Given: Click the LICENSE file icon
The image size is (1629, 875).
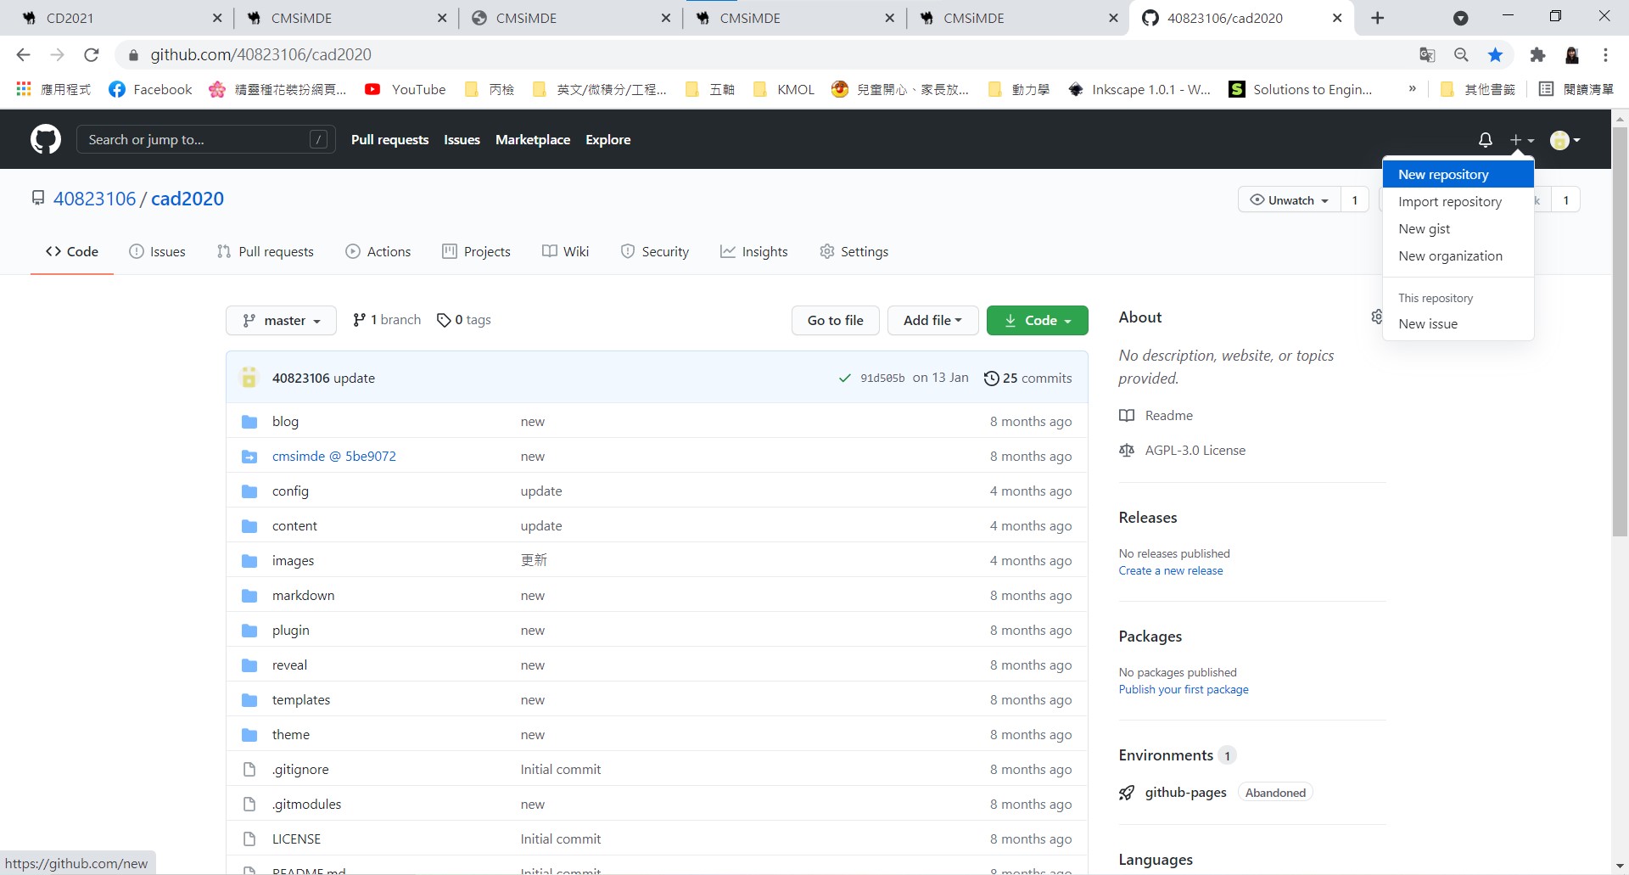Looking at the screenshot, I should (x=249, y=839).
